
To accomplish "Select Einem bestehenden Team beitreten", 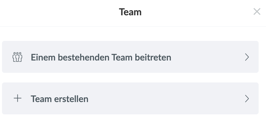I will (130, 57).
